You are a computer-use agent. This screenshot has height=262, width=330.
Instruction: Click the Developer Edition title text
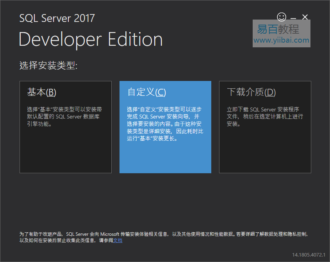[91, 39]
